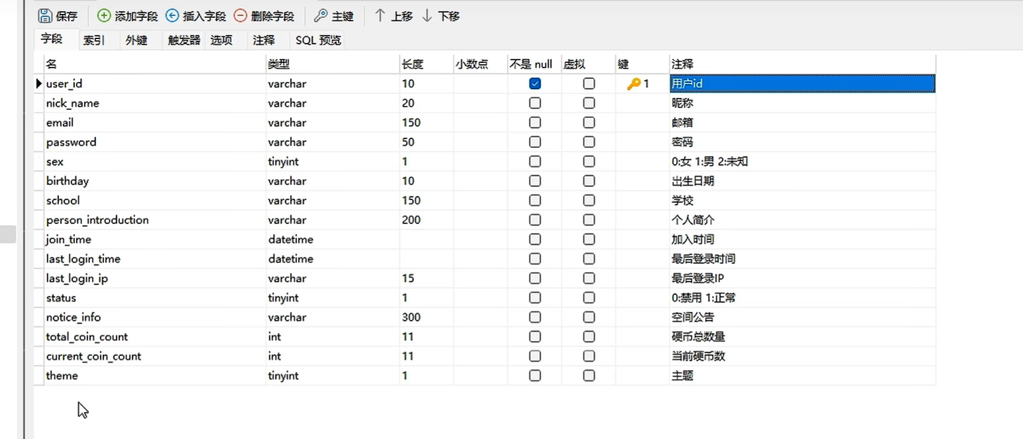Uncheck Not Null checkbox for user_id
1023x439 pixels.
click(535, 84)
